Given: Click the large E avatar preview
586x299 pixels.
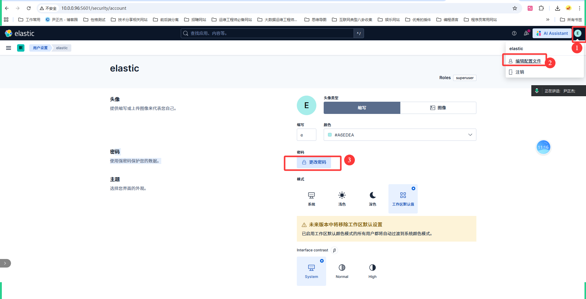Looking at the screenshot, I should point(307,105).
